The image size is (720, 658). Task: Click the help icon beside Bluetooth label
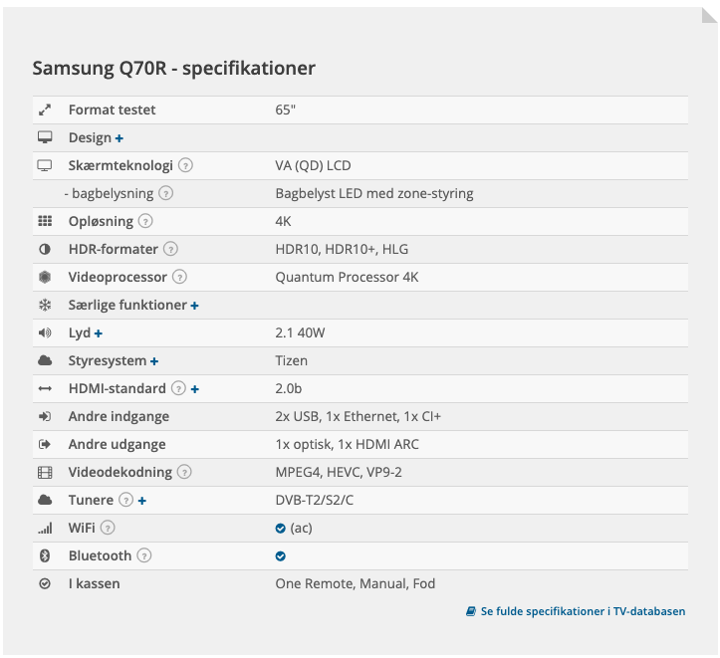(144, 555)
